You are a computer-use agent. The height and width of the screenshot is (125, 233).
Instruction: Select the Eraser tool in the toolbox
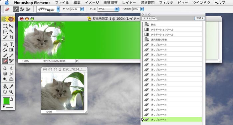click(5, 61)
